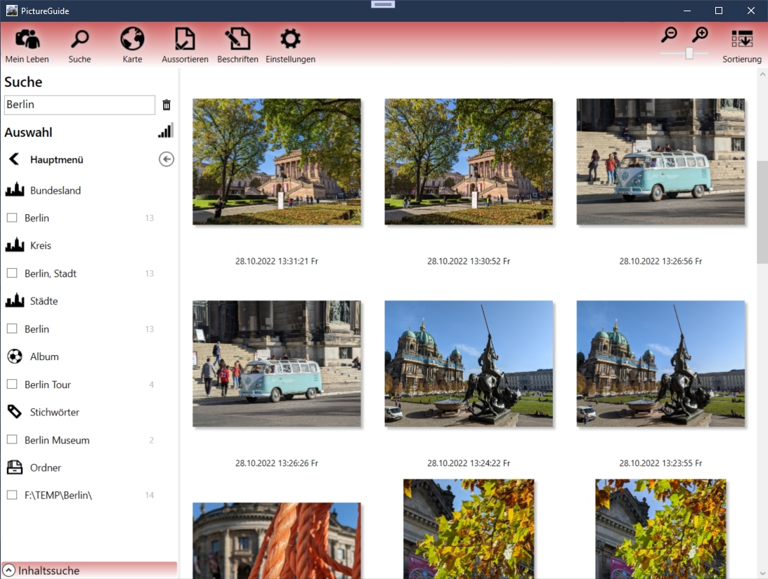Screen dimensions: 768x579
Task: Select the Kreis category label
Action: point(41,246)
